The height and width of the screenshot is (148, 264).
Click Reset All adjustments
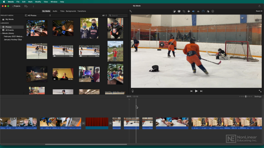[x=259, y=11]
